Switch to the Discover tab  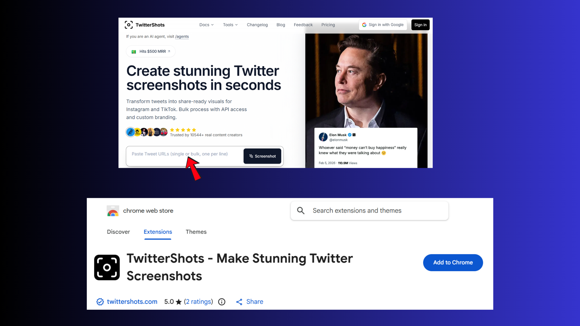tap(118, 232)
